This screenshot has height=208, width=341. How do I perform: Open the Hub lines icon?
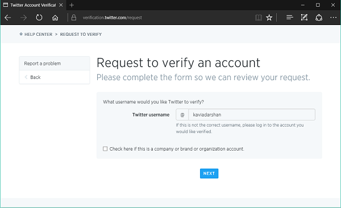pyautogui.click(x=289, y=18)
